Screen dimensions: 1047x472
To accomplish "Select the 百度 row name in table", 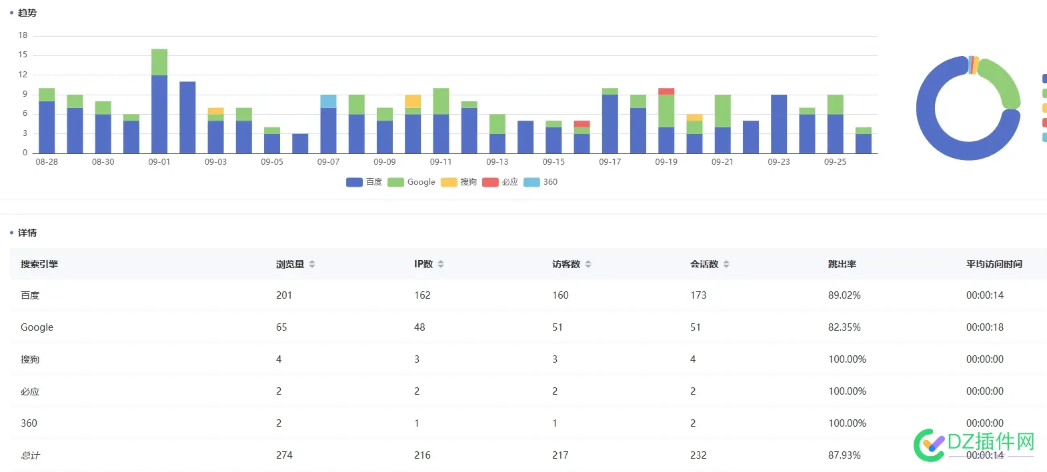I will (x=30, y=295).
